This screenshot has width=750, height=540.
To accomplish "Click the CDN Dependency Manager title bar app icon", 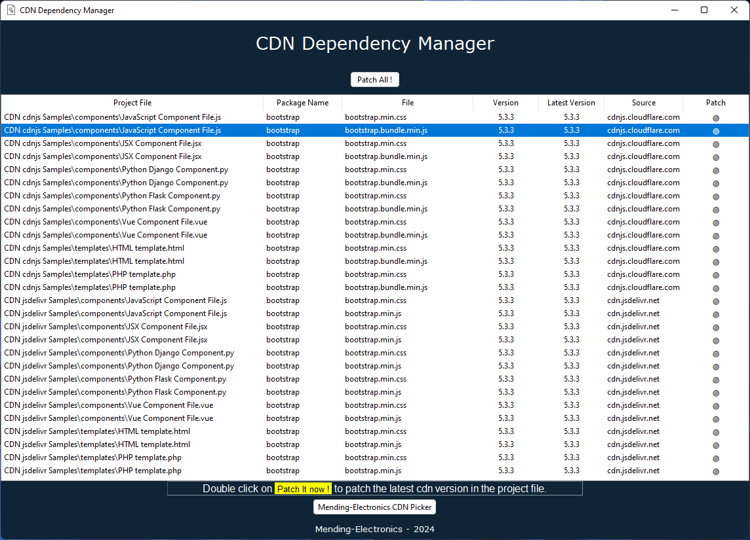I will coord(10,10).
